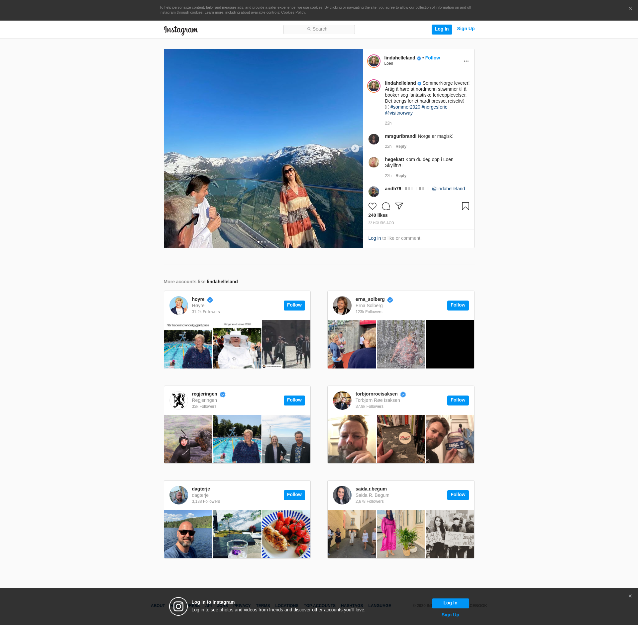
Task: Close the Log In to Instagram bottom banner
Action: pos(630,596)
